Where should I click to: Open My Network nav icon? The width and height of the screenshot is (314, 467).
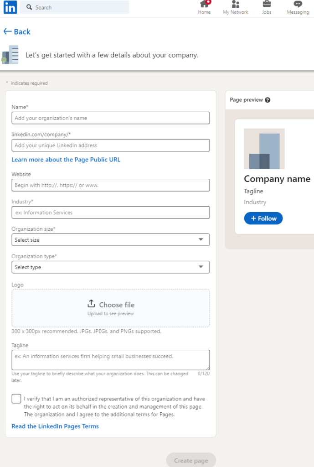coord(236,7)
